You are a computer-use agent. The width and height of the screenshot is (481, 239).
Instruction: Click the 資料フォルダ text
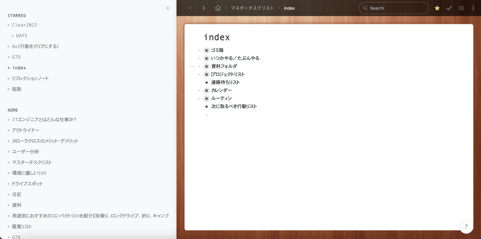[x=224, y=66]
